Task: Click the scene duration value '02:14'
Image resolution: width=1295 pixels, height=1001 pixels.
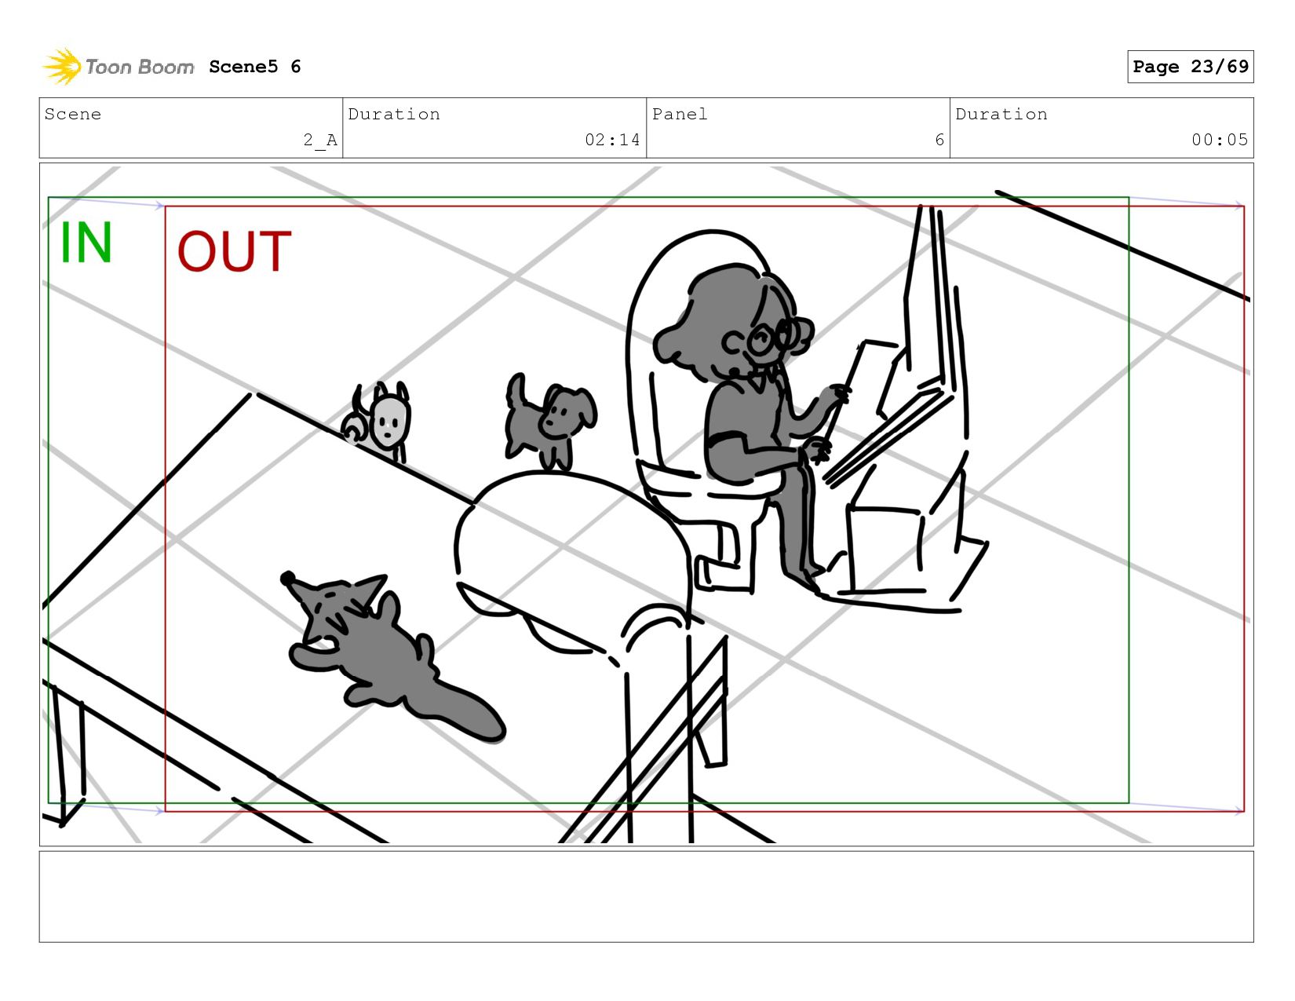Action: (x=612, y=140)
